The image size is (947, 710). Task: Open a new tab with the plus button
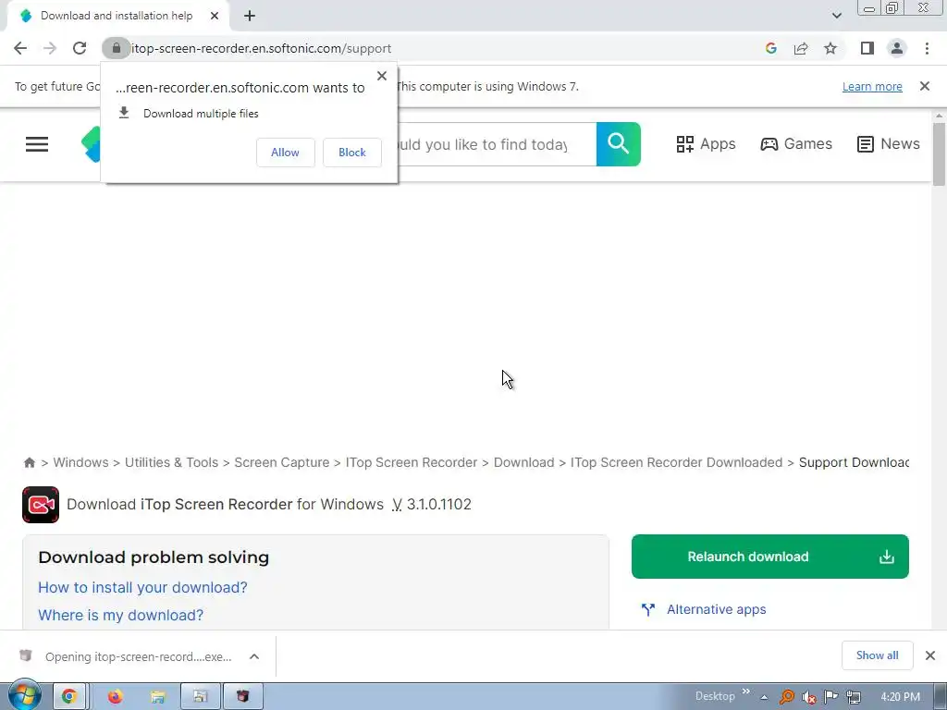coord(250,16)
